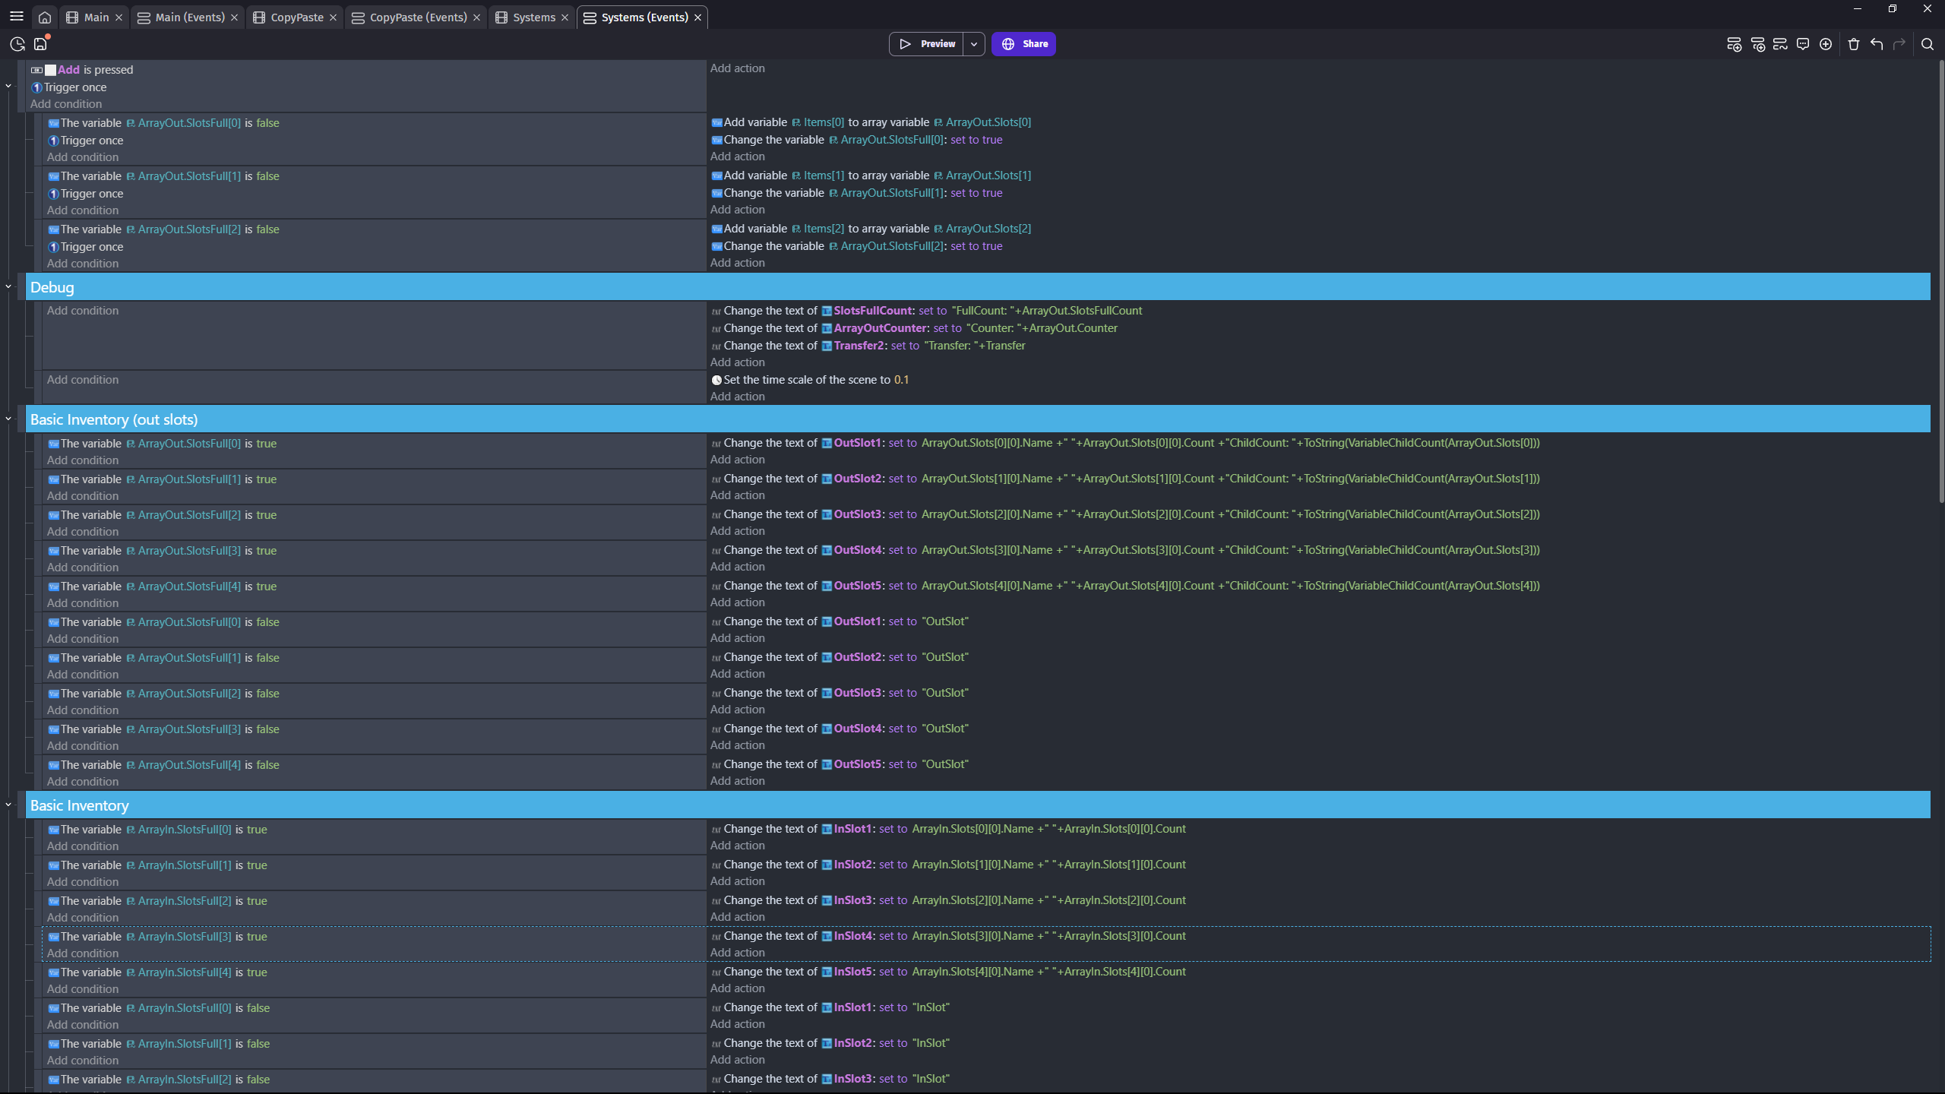
Task: Click the add new empty event icon
Action: pos(1734,44)
